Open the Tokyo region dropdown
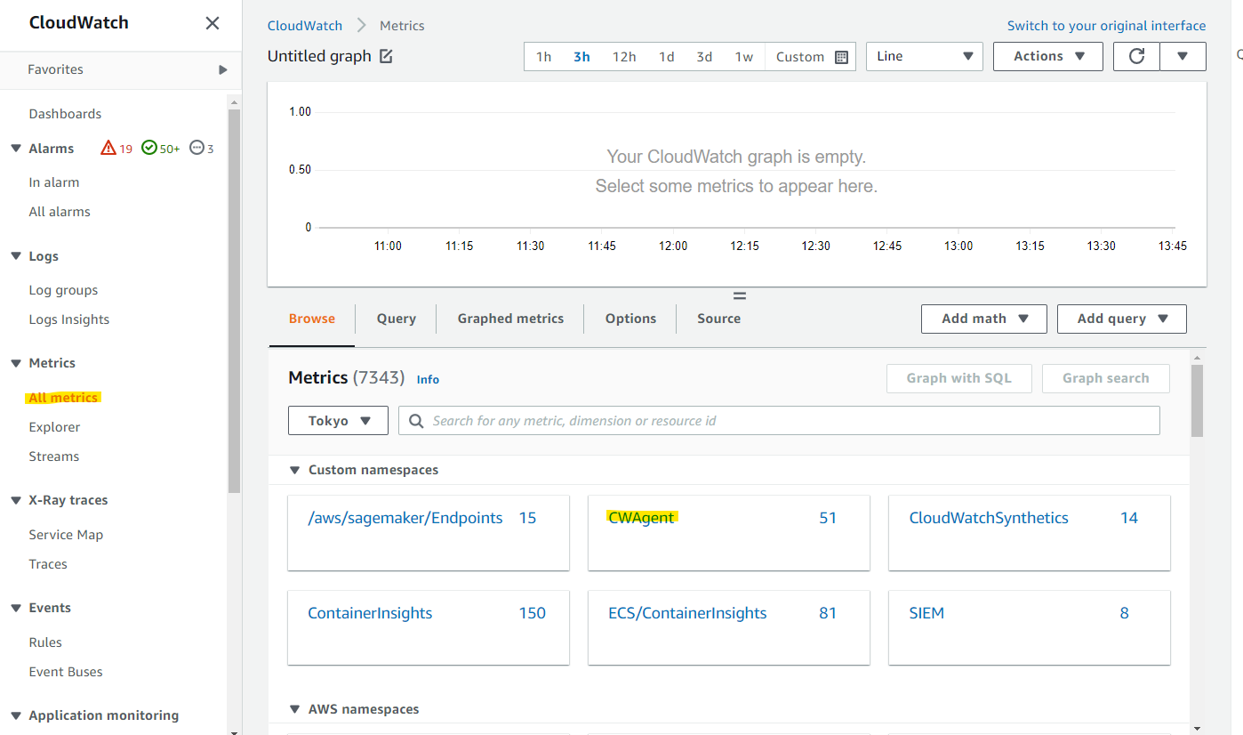 tap(338, 421)
